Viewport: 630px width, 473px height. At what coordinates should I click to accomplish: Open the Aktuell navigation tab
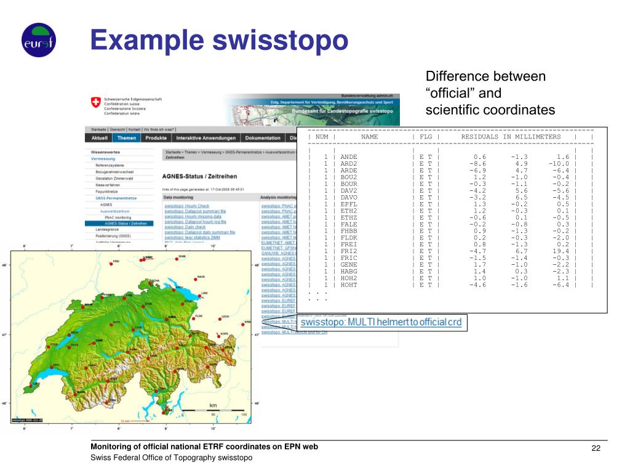click(99, 138)
